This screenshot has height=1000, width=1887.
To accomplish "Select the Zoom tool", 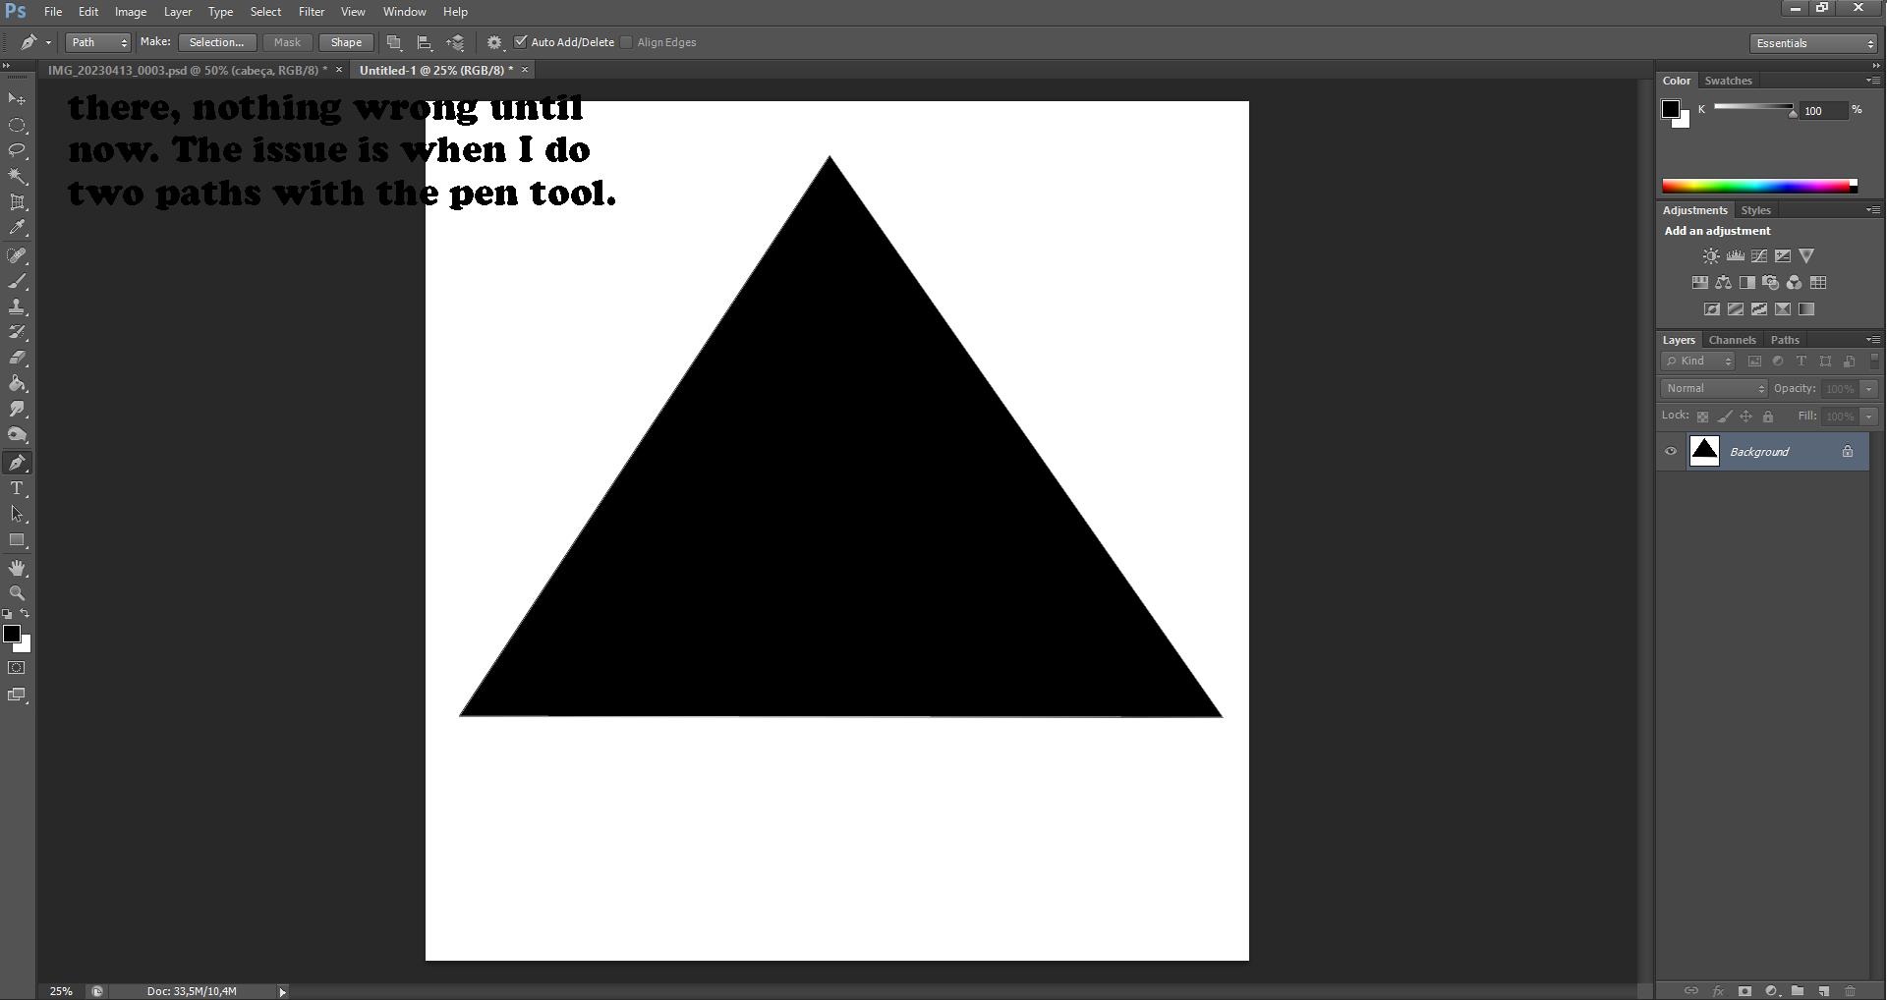I will pyautogui.click(x=17, y=593).
